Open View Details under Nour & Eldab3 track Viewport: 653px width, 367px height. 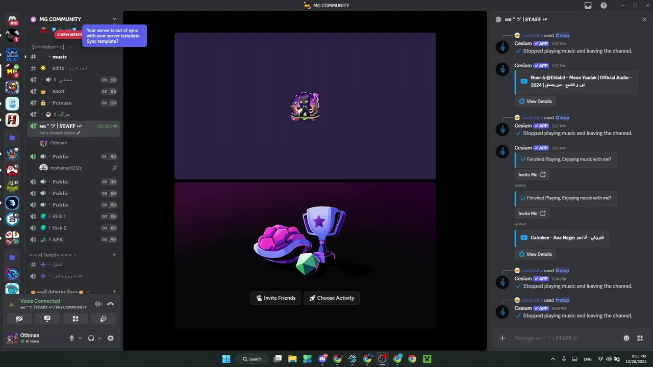(535, 101)
